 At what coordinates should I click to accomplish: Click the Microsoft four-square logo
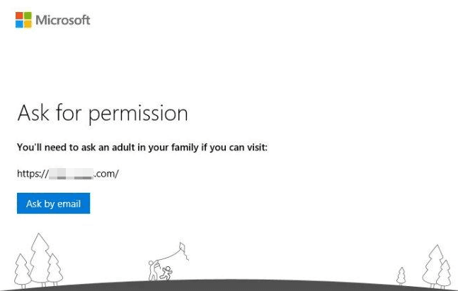pyautogui.click(x=23, y=20)
